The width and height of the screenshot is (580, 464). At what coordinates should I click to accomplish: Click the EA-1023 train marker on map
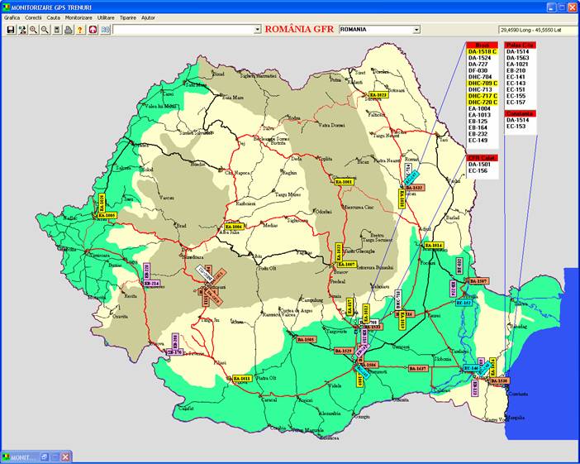[x=378, y=95]
